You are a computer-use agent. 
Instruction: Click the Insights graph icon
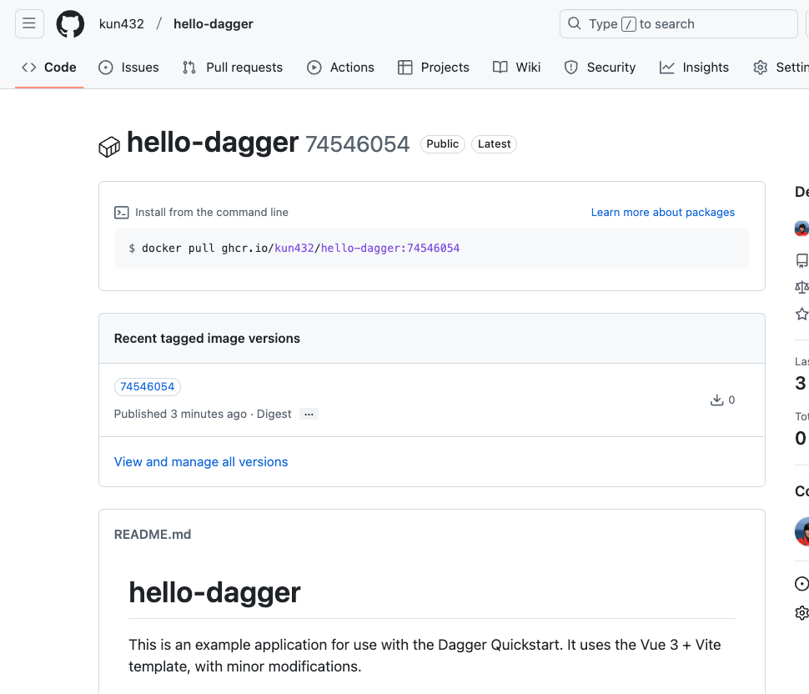pos(667,68)
